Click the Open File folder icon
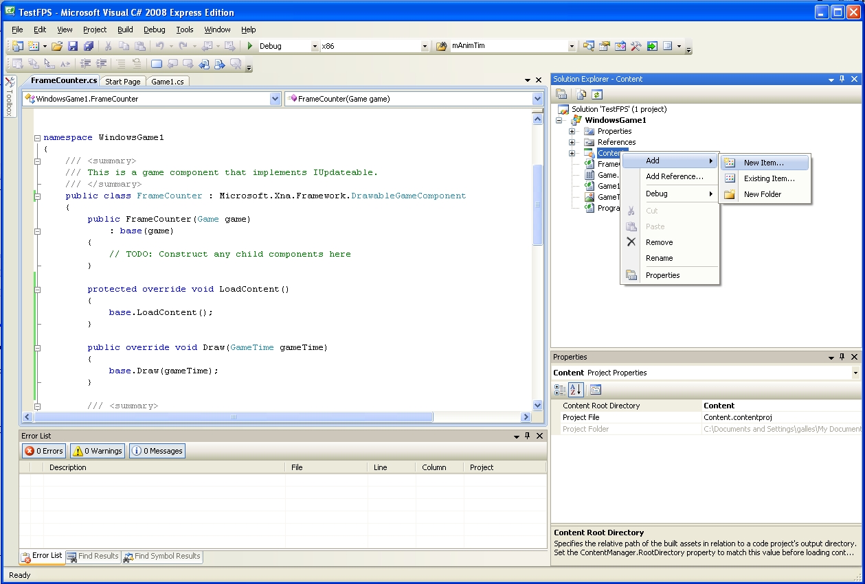 pos(57,46)
